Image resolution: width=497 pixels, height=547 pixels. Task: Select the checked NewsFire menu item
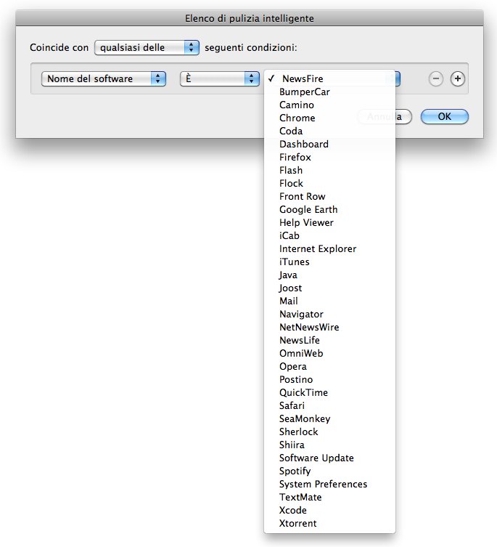tap(329, 79)
